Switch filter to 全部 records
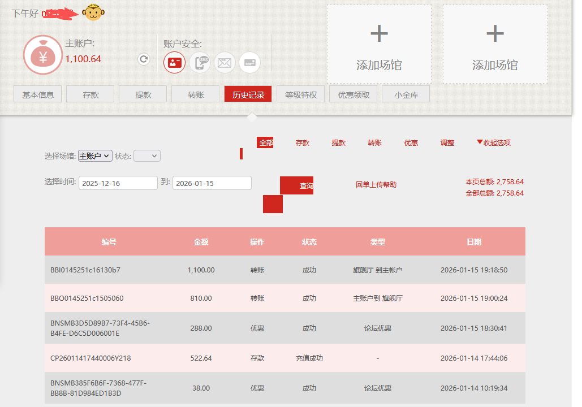This screenshot has width=582, height=407. point(266,142)
